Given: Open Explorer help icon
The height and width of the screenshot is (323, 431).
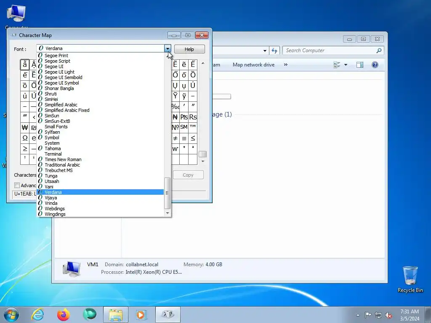Looking at the screenshot, I should pos(375,65).
